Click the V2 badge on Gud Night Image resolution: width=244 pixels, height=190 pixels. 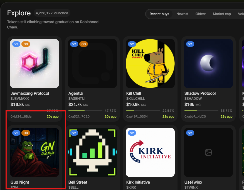pos(16,133)
